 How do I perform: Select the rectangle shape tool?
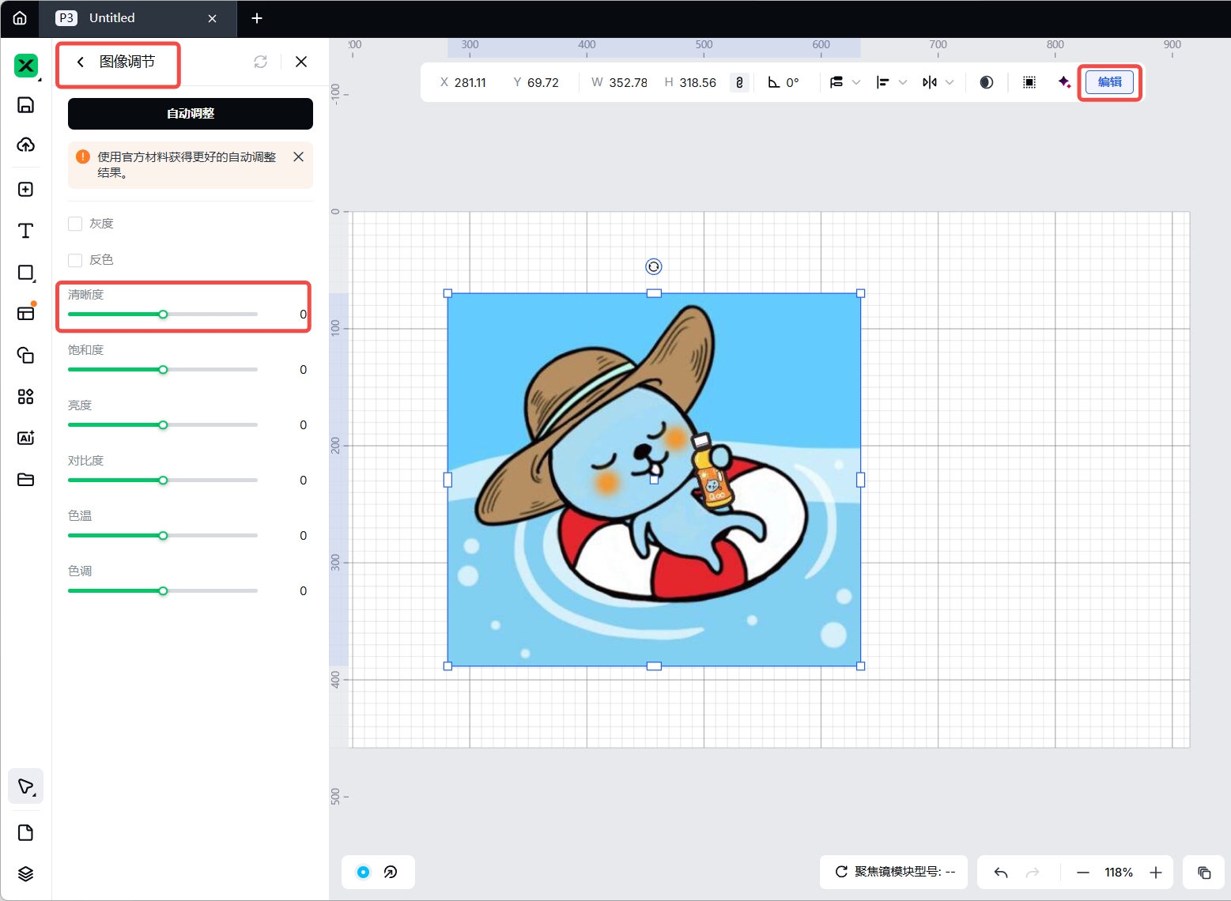point(25,273)
